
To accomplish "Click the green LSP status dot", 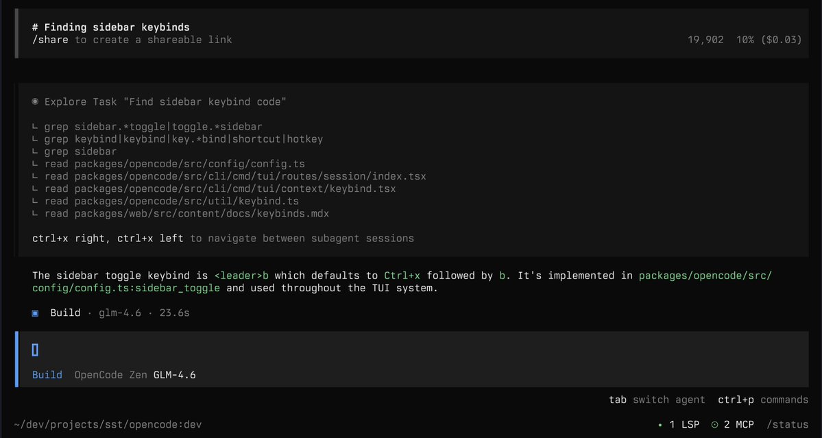I will pyautogui.click(x=660, y=425).
